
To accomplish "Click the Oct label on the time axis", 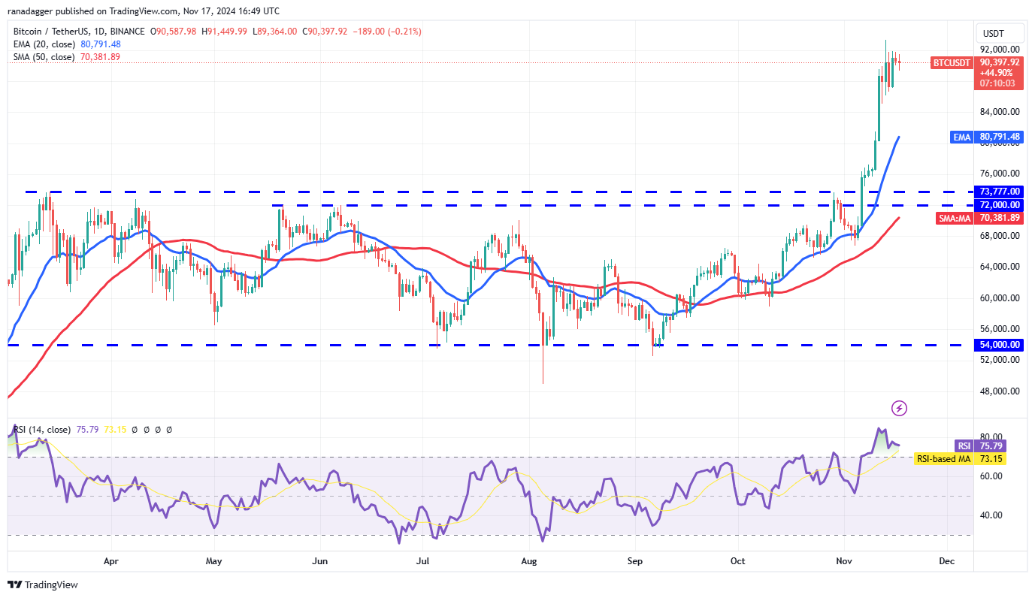I will [x=738, y=561].
